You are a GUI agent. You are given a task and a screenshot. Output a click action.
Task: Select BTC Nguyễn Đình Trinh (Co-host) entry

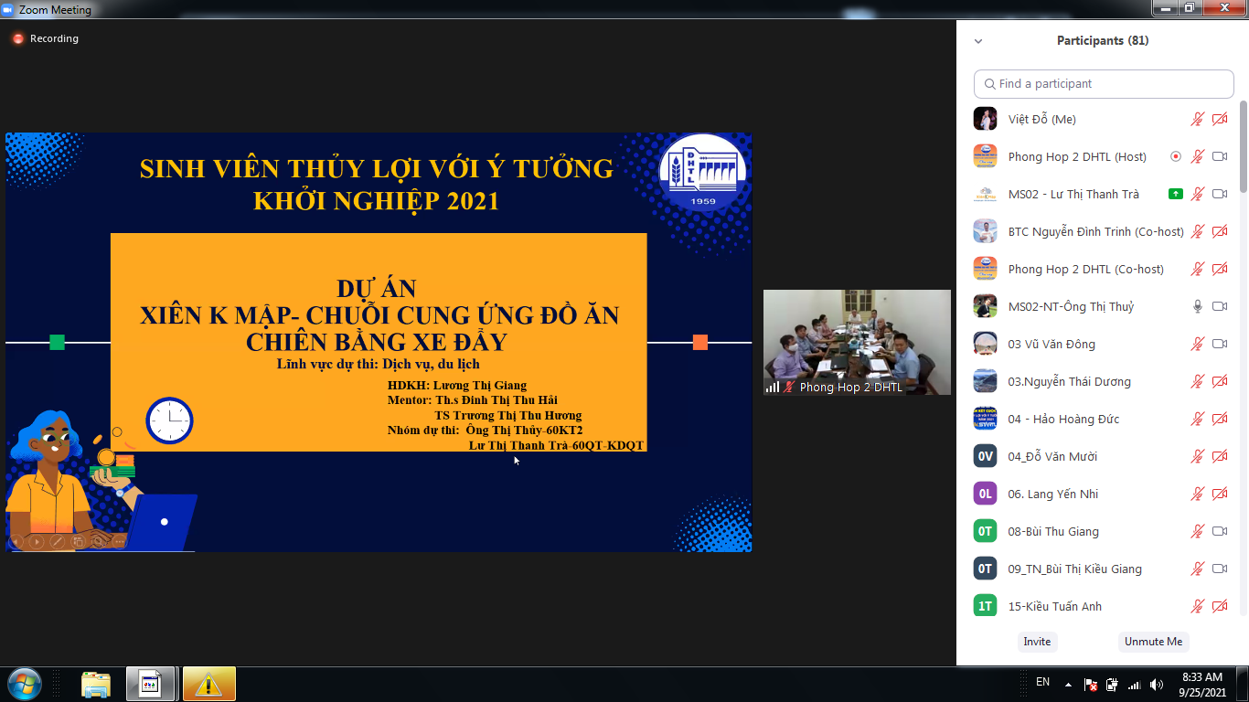1095,231
